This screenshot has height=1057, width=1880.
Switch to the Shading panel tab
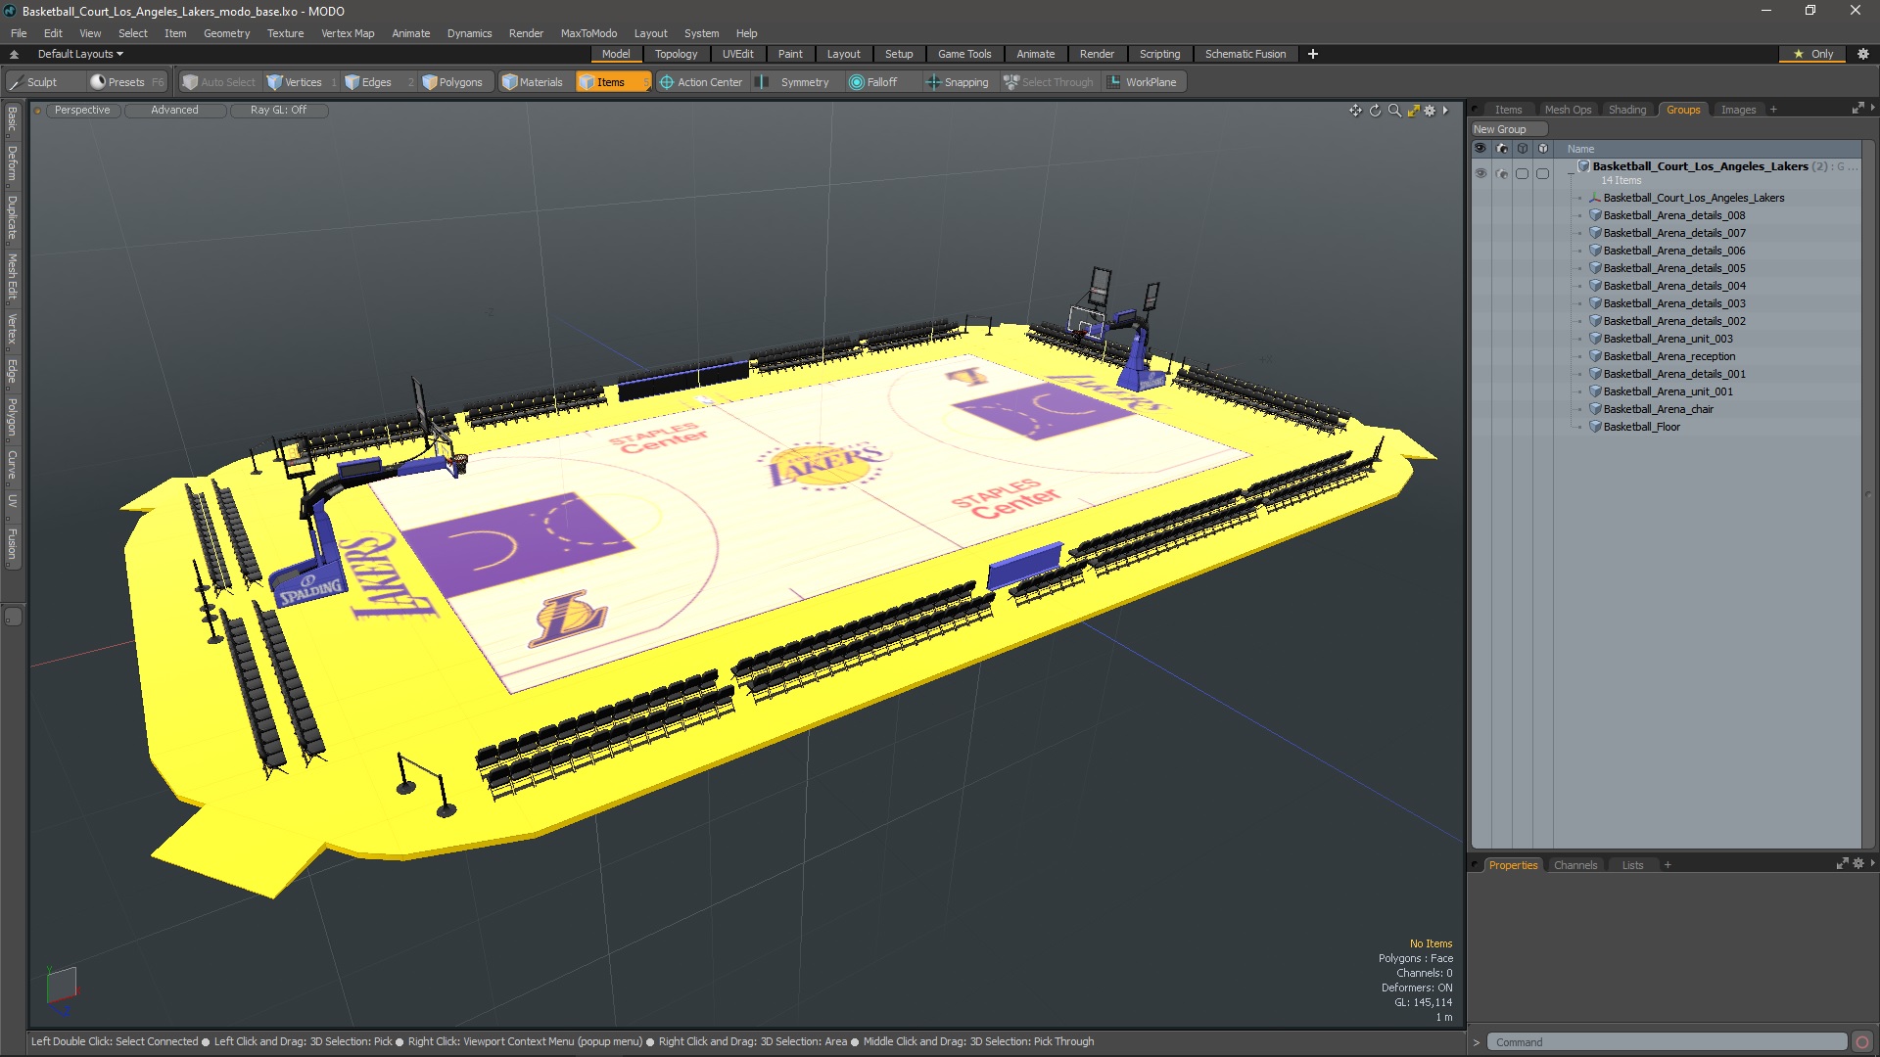tap(1627, 110)
